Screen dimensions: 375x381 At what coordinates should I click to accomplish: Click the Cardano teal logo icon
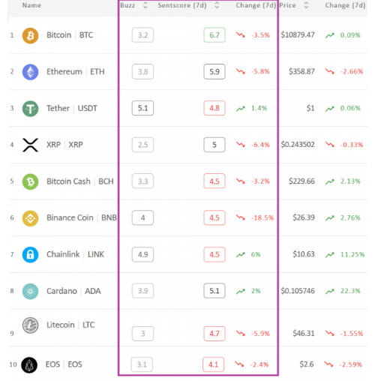point(30,291)
